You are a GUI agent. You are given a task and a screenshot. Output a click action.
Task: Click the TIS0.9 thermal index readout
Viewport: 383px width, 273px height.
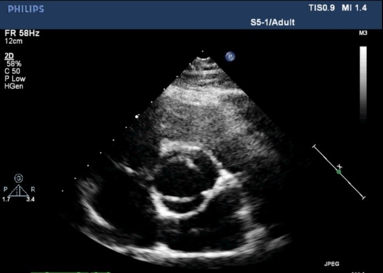tap(324, 9)
